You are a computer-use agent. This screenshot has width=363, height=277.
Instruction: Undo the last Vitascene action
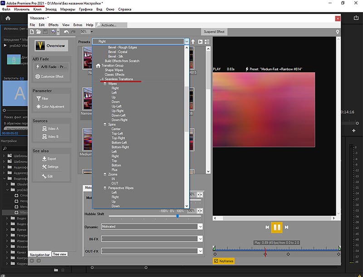click(66, 32)
